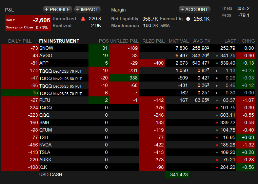Select the XLK instrument row

tap(128, 167)
